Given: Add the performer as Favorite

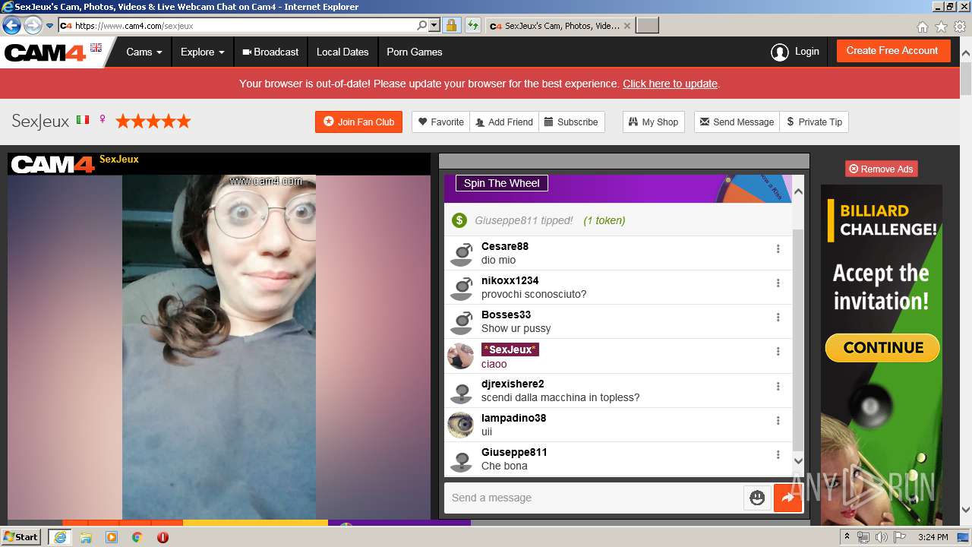Looking at the screenshot, I should [x=441, y=122].
